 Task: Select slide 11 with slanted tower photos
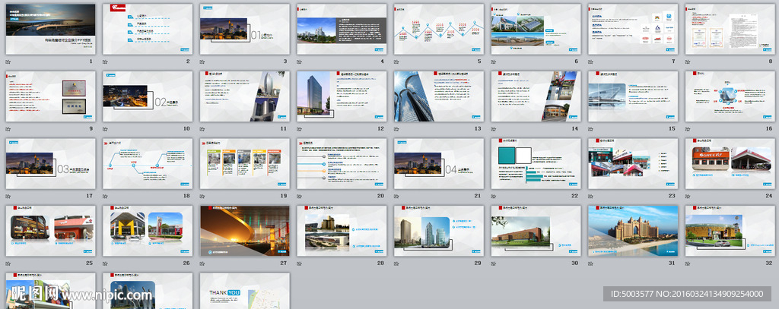click(245, 96)
